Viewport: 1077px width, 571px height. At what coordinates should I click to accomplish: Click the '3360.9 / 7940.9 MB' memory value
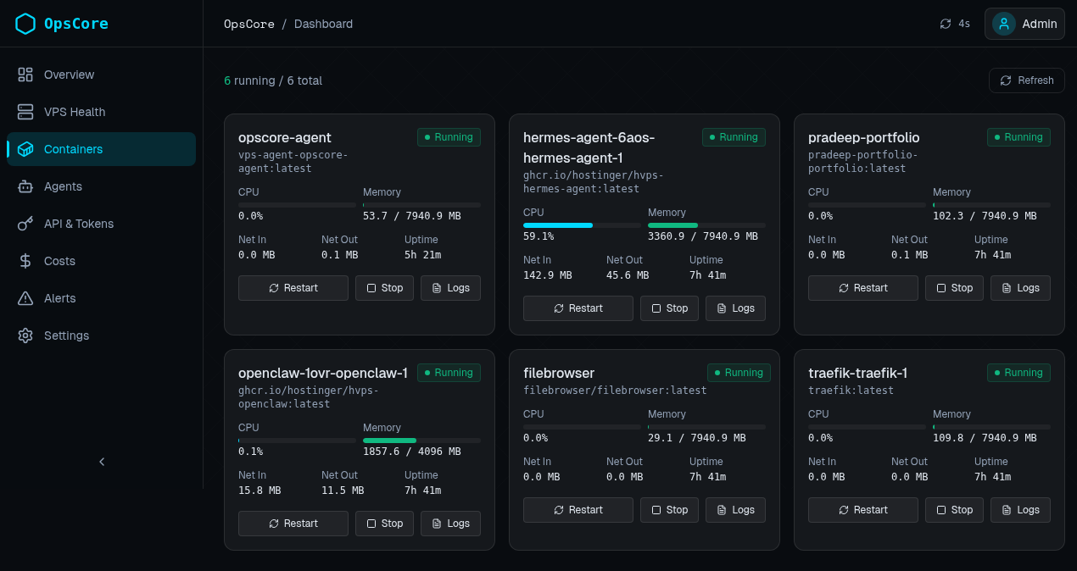[703, 236]
